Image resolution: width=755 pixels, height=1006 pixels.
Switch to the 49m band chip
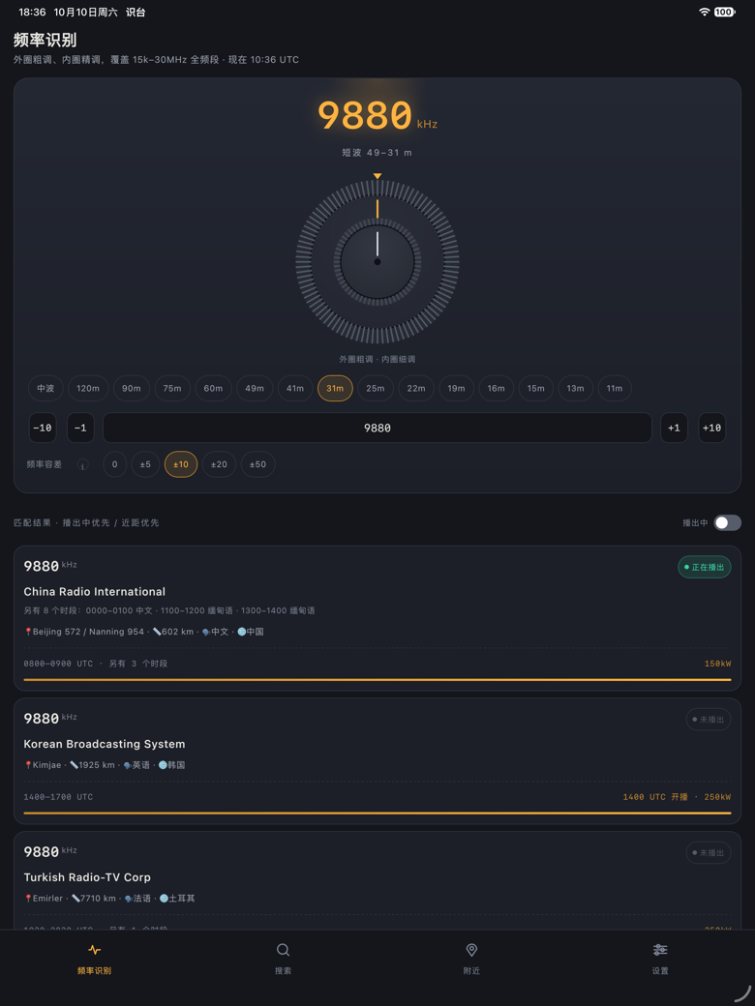coord(255,388)
